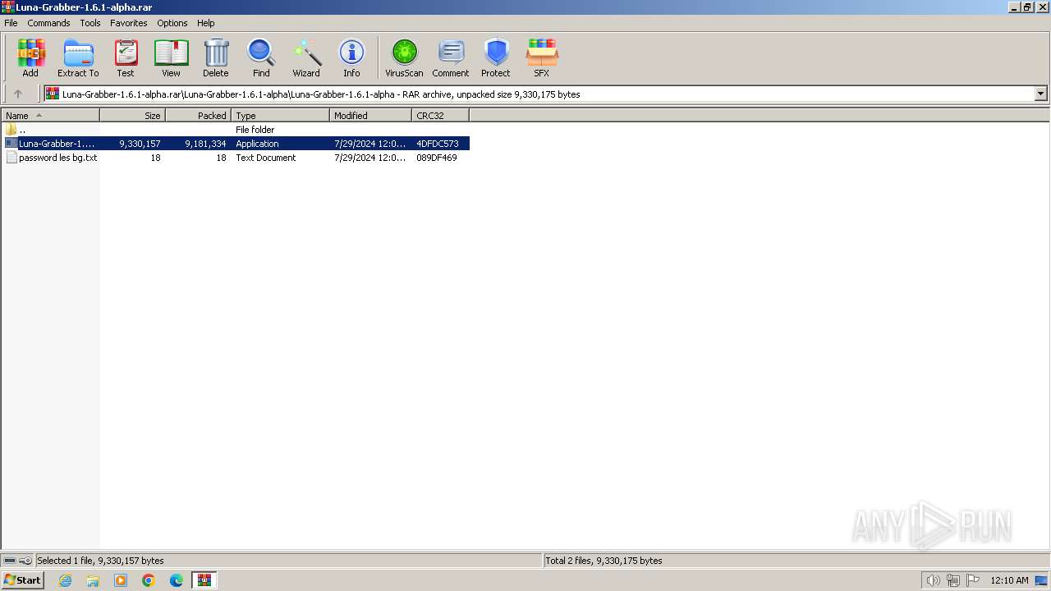Click the Delete trash can icon
The width and height of the screenshot is (1051, 591).
tap(216, 57)
